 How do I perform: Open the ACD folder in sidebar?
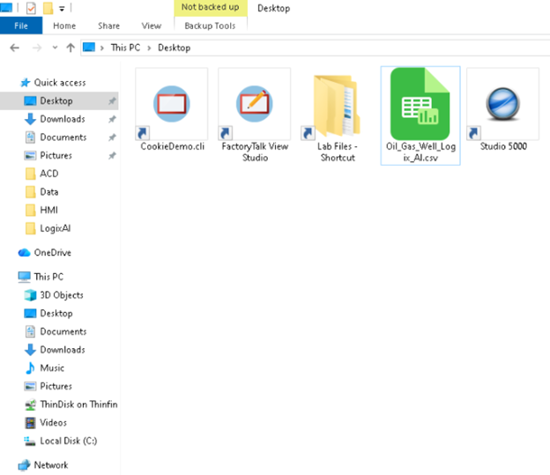(48, 174)
